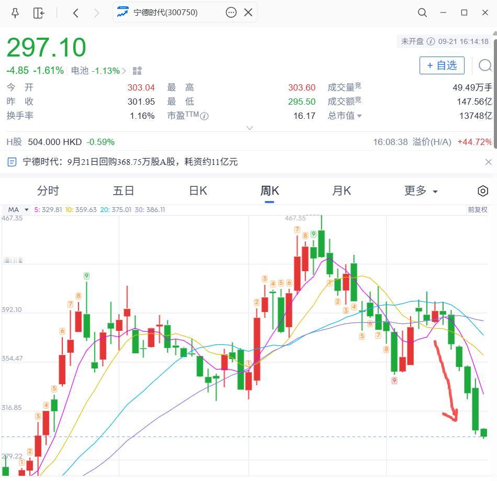Go back with the left arrow
This screenshot has height=481, width=497.
75,13
